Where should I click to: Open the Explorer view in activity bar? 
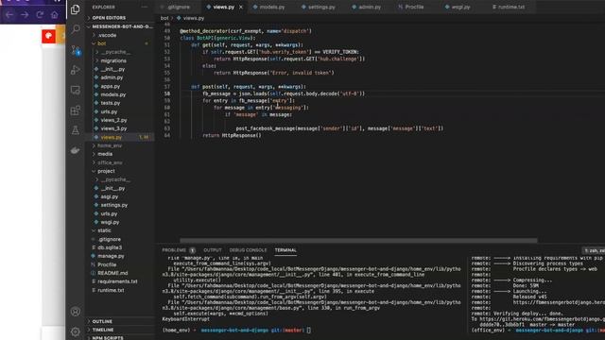point(76,9)
